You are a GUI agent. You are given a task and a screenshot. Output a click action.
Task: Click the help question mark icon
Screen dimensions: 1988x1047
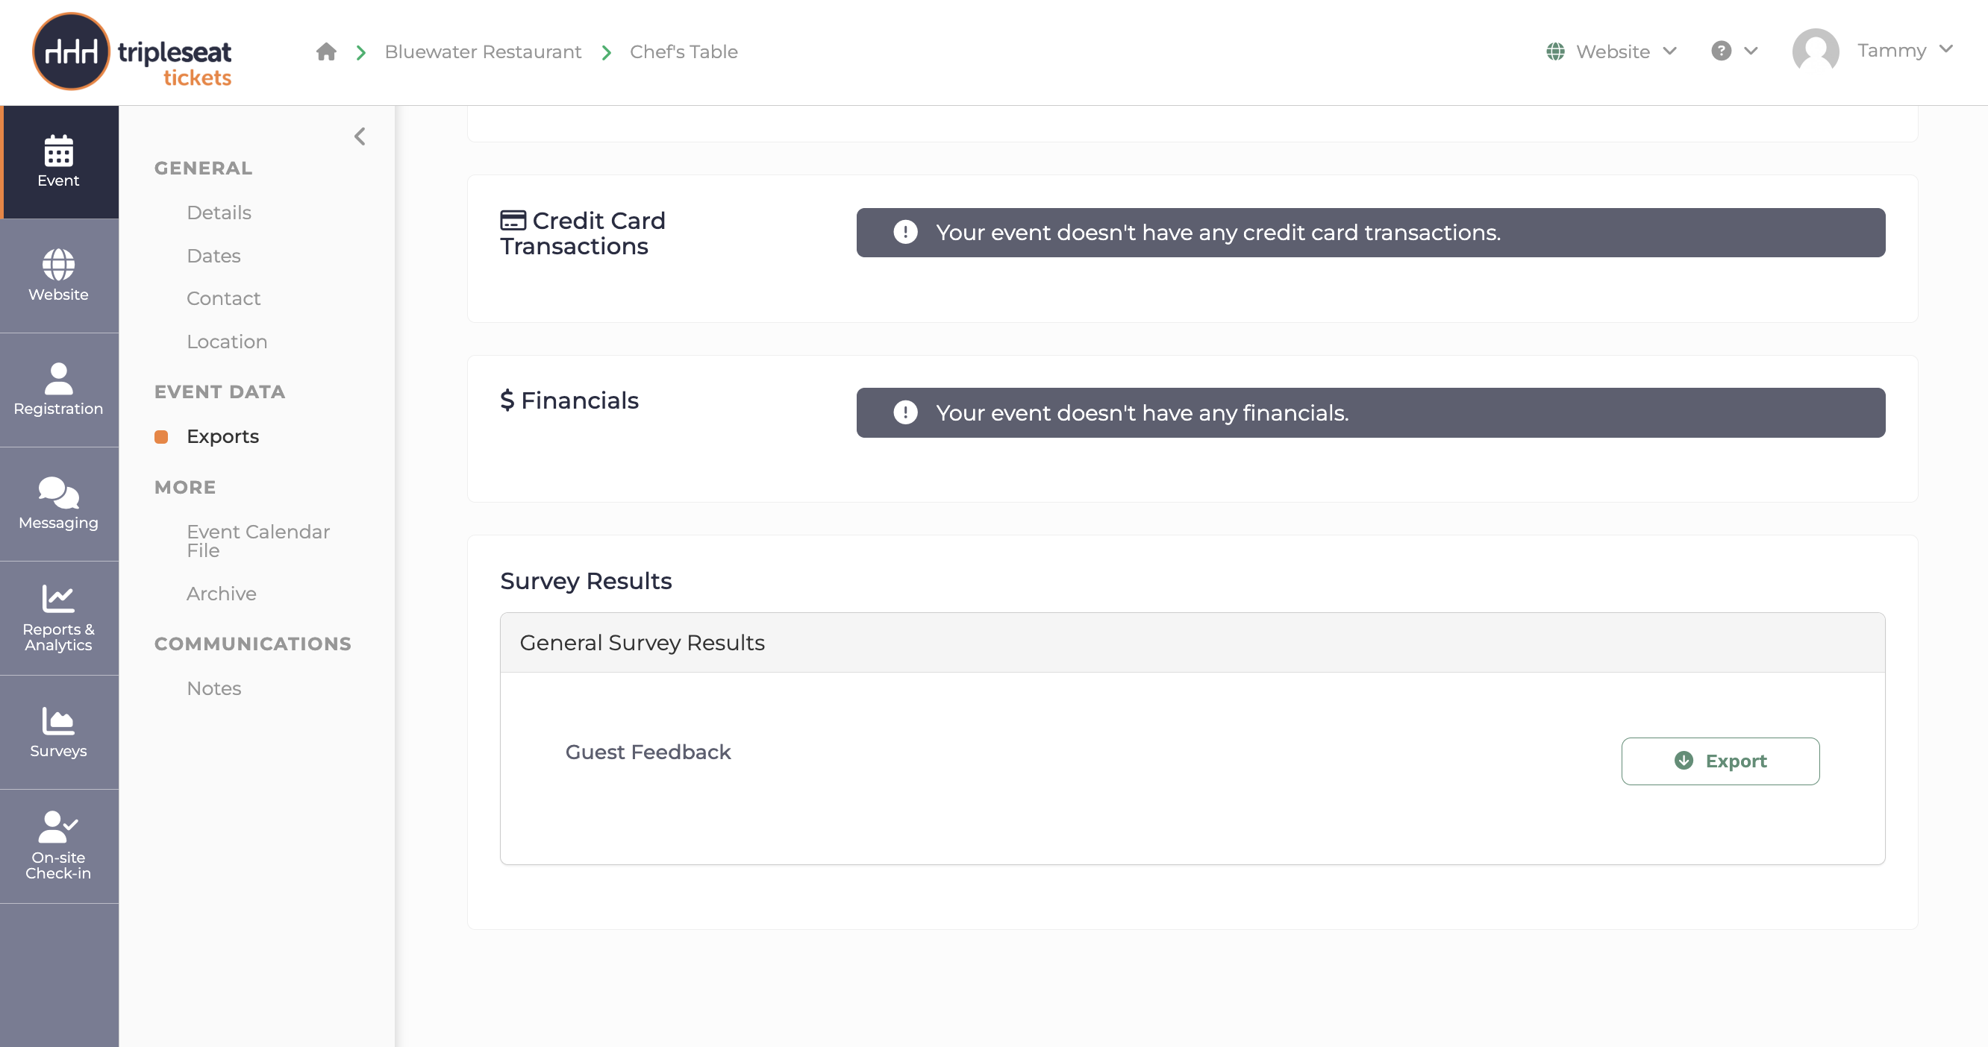coord(1721,51)
